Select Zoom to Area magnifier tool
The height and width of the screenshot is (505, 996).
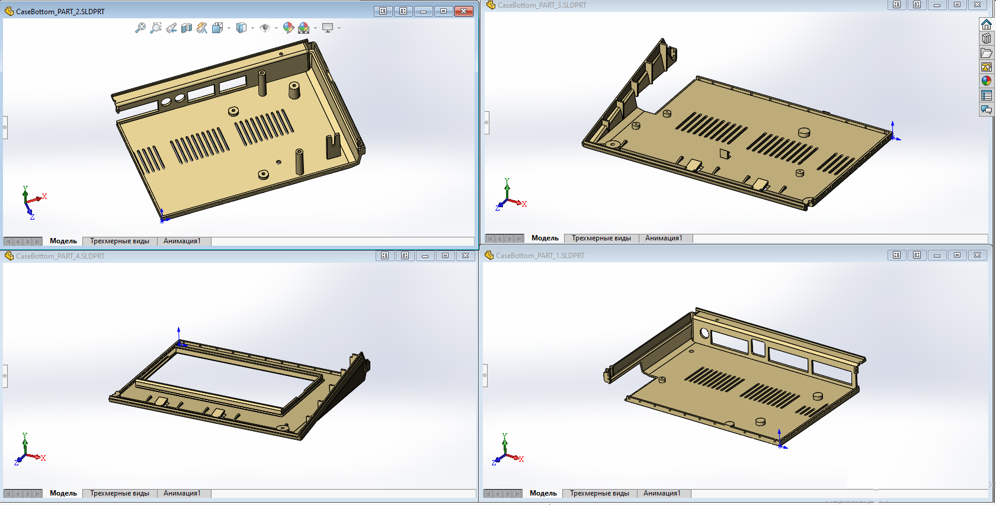click(156, 28)
